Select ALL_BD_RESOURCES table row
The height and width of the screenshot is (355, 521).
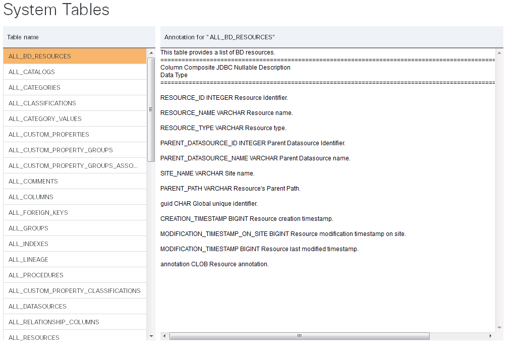tap(75, 56)
